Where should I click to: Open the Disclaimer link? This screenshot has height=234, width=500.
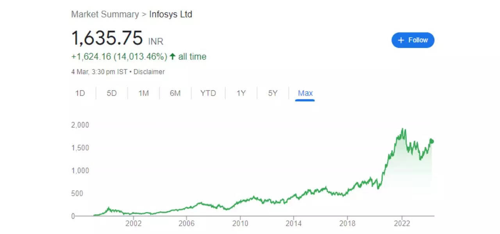[x=149, y=72]
